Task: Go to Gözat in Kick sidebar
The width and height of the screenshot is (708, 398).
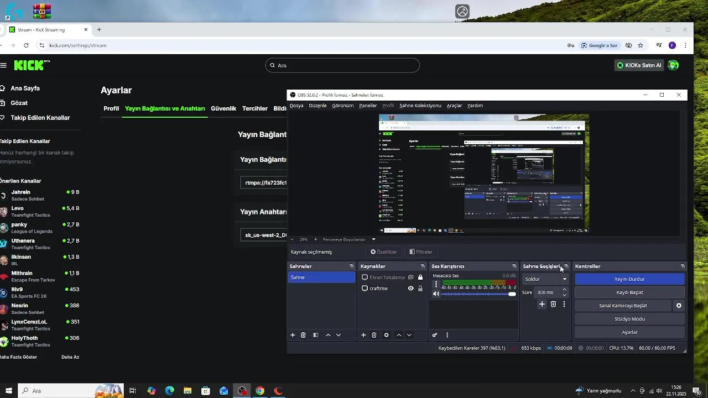Action: tap(19, 103)
